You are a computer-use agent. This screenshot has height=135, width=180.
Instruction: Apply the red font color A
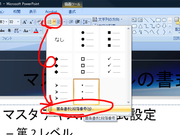coord(36,30)
